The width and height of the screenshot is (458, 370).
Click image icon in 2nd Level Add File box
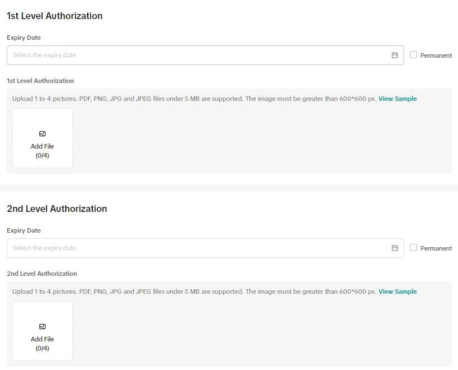(42, 327)
